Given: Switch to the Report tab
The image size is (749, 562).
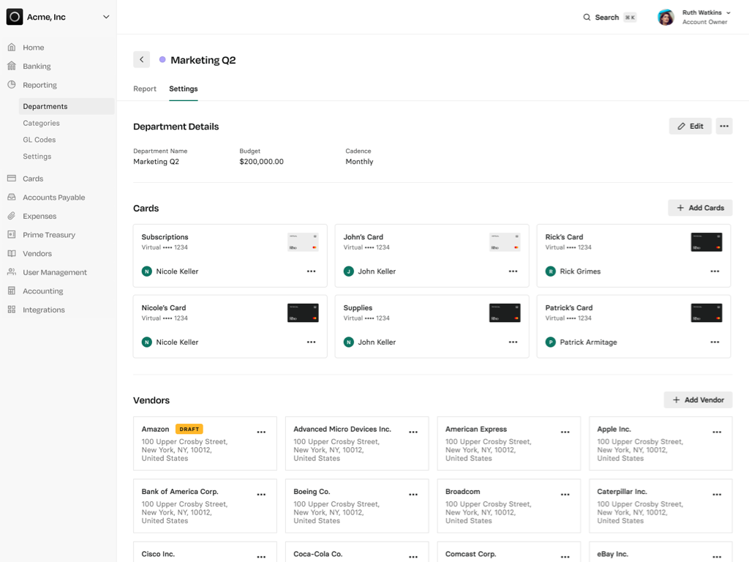Looking at the screenshot, I should point(145,89).
